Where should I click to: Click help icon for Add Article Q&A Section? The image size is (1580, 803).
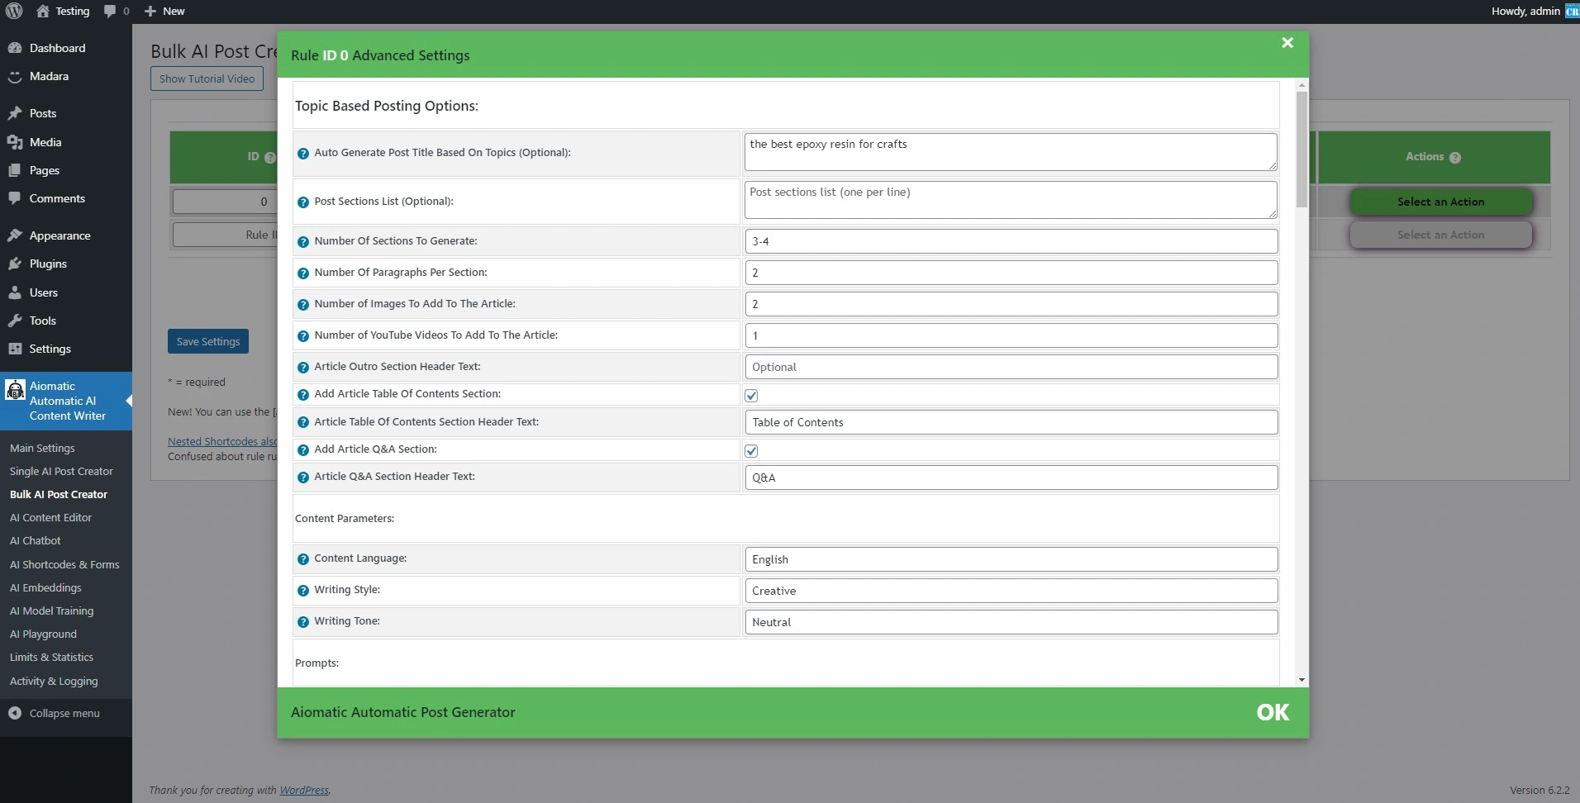coord(303,450)
